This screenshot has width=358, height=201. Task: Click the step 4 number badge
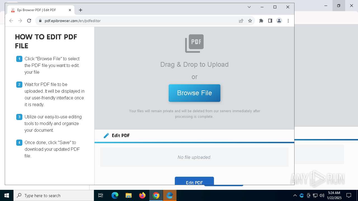click(19, 143)
